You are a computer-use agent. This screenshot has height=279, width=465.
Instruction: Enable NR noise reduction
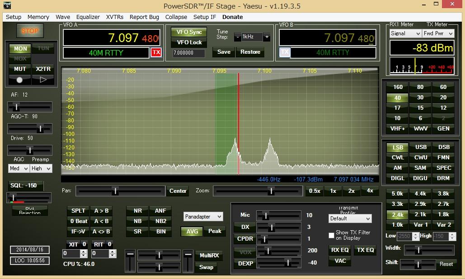[x=137, y=211]
